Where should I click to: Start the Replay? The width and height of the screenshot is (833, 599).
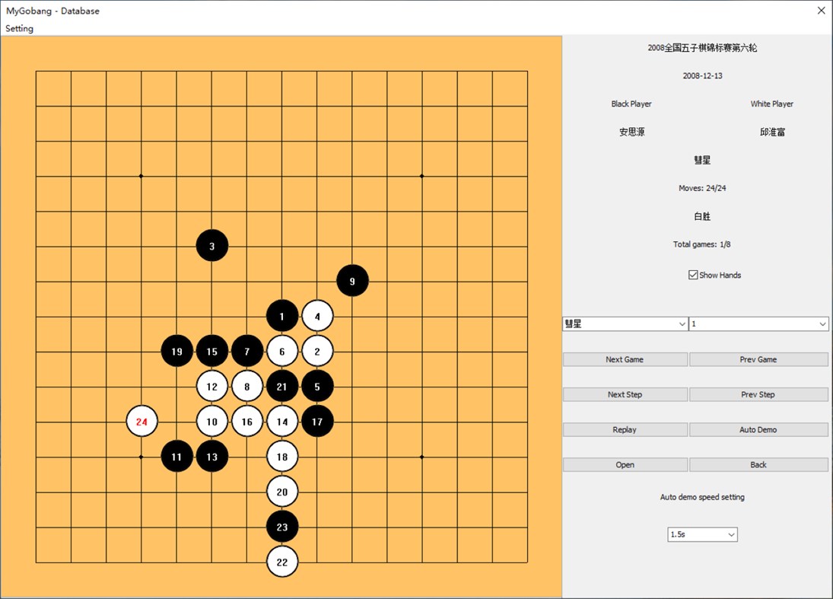pyautogui.click(x=625, y=429)
